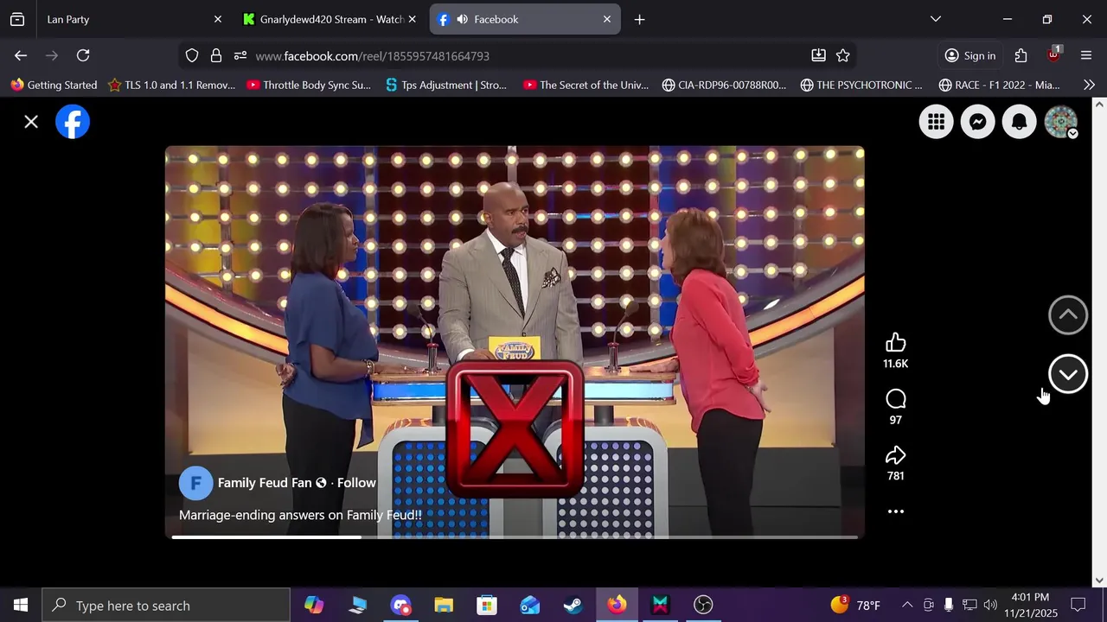Open OBS Studio from the taskbar
This screenshot has height=622, width=1107.
point(703,606)
